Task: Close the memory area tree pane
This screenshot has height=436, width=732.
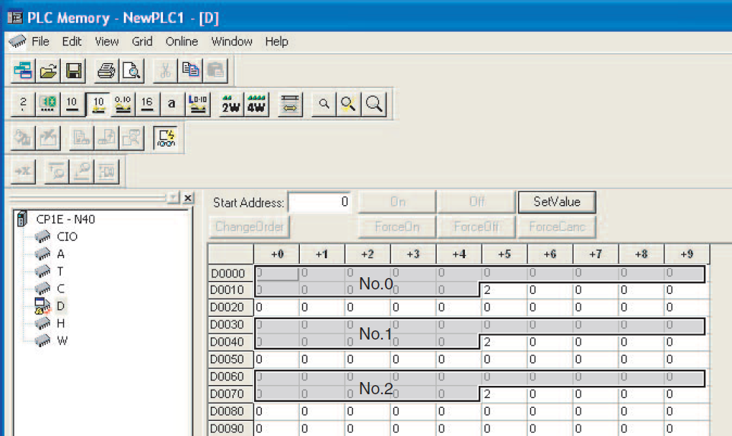Action: click(188, 198)
